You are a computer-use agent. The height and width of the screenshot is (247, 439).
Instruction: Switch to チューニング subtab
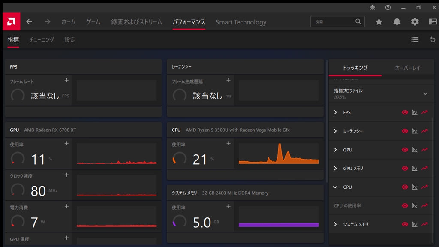click(42, 40)
